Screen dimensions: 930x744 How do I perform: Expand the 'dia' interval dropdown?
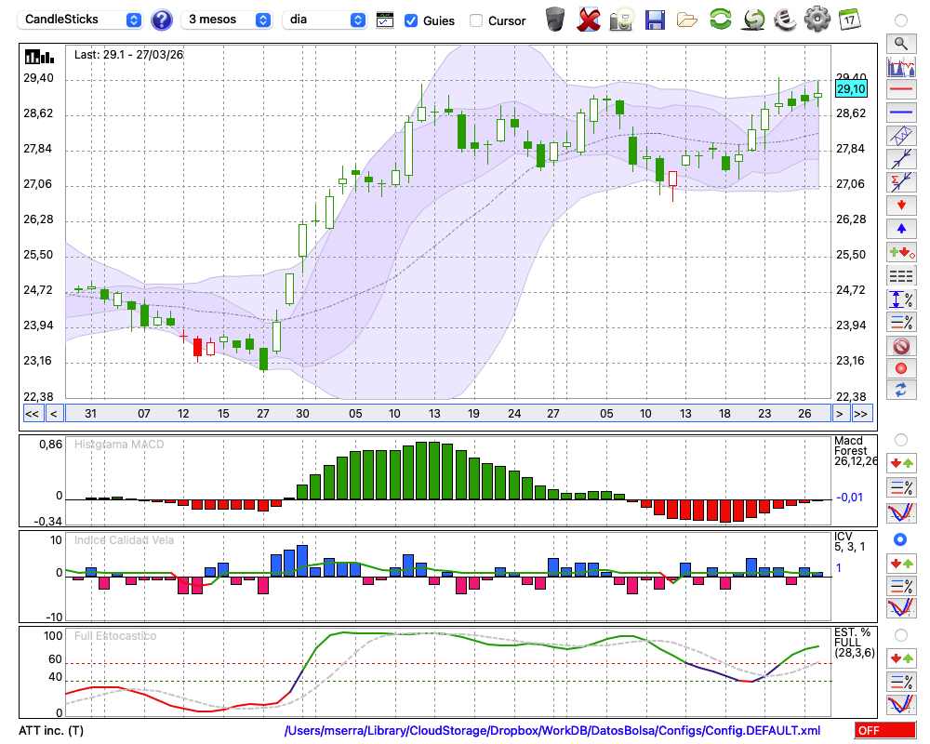click(x=325, y=20)
